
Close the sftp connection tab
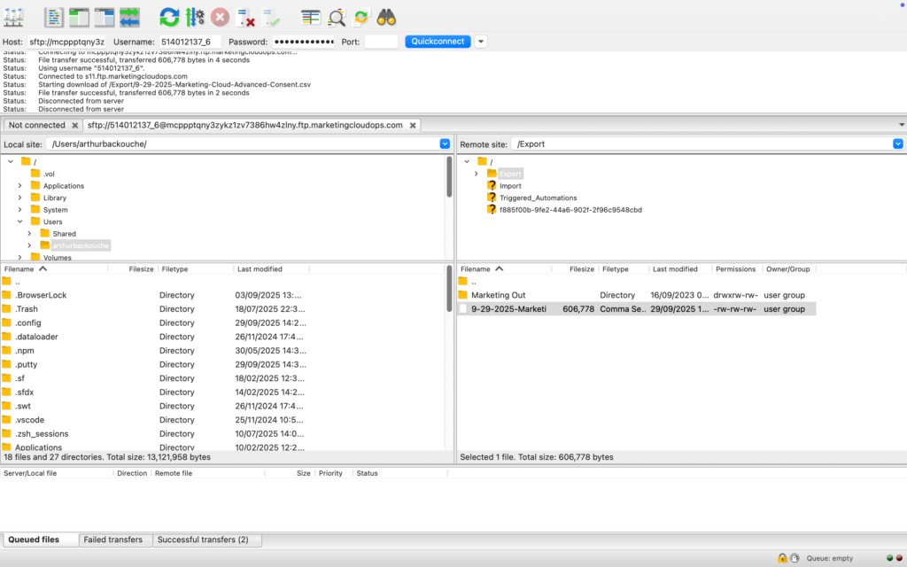click(x=413, y=125)
